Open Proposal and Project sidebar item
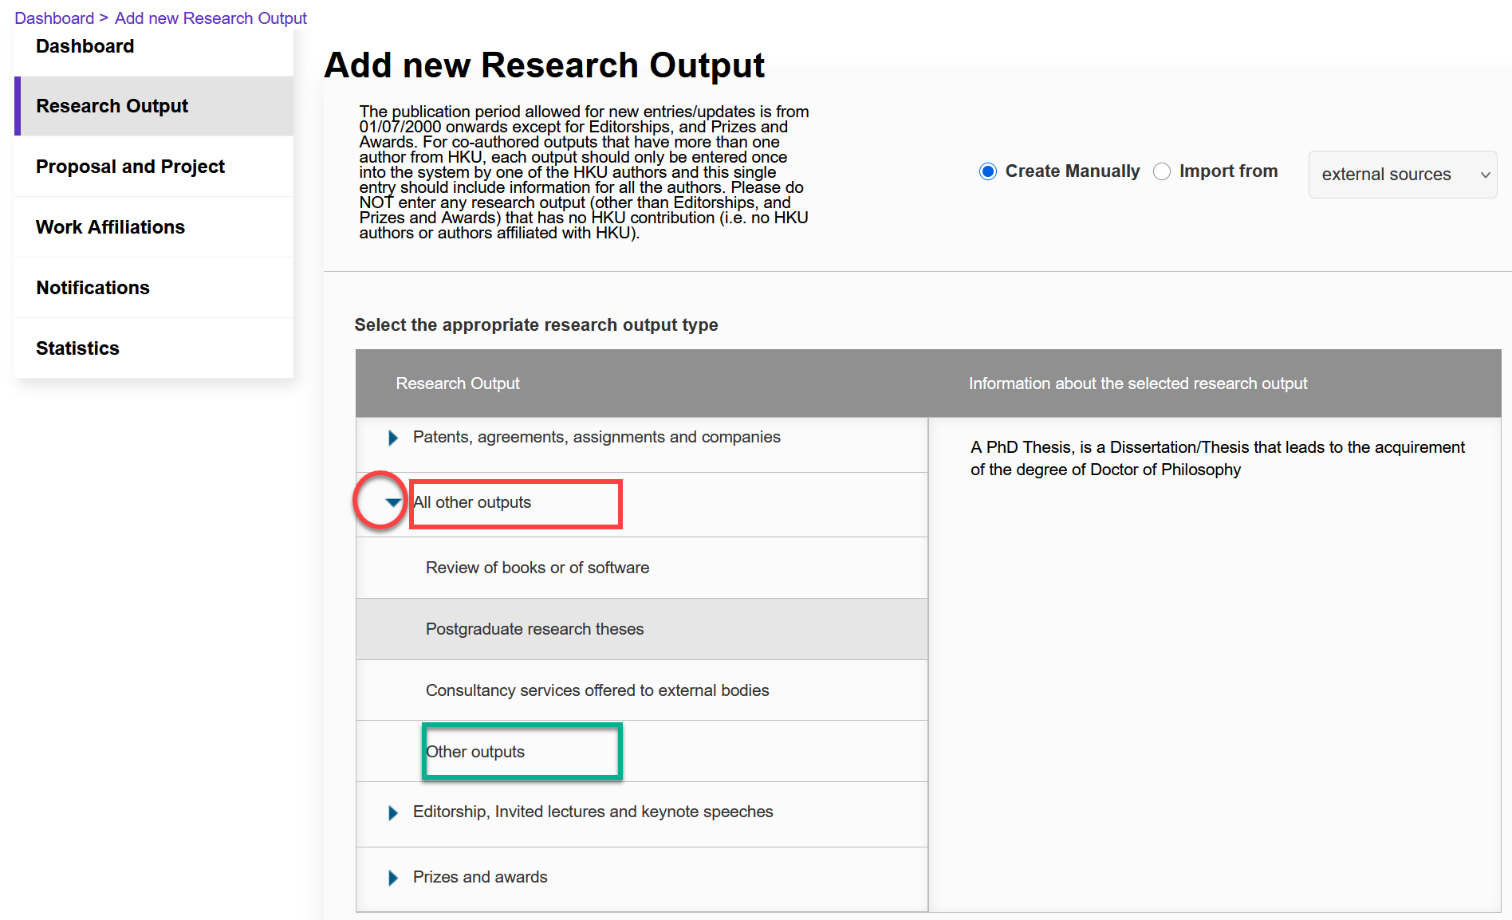The width and height of the screenshot is (1512, 920). [154, 167]
